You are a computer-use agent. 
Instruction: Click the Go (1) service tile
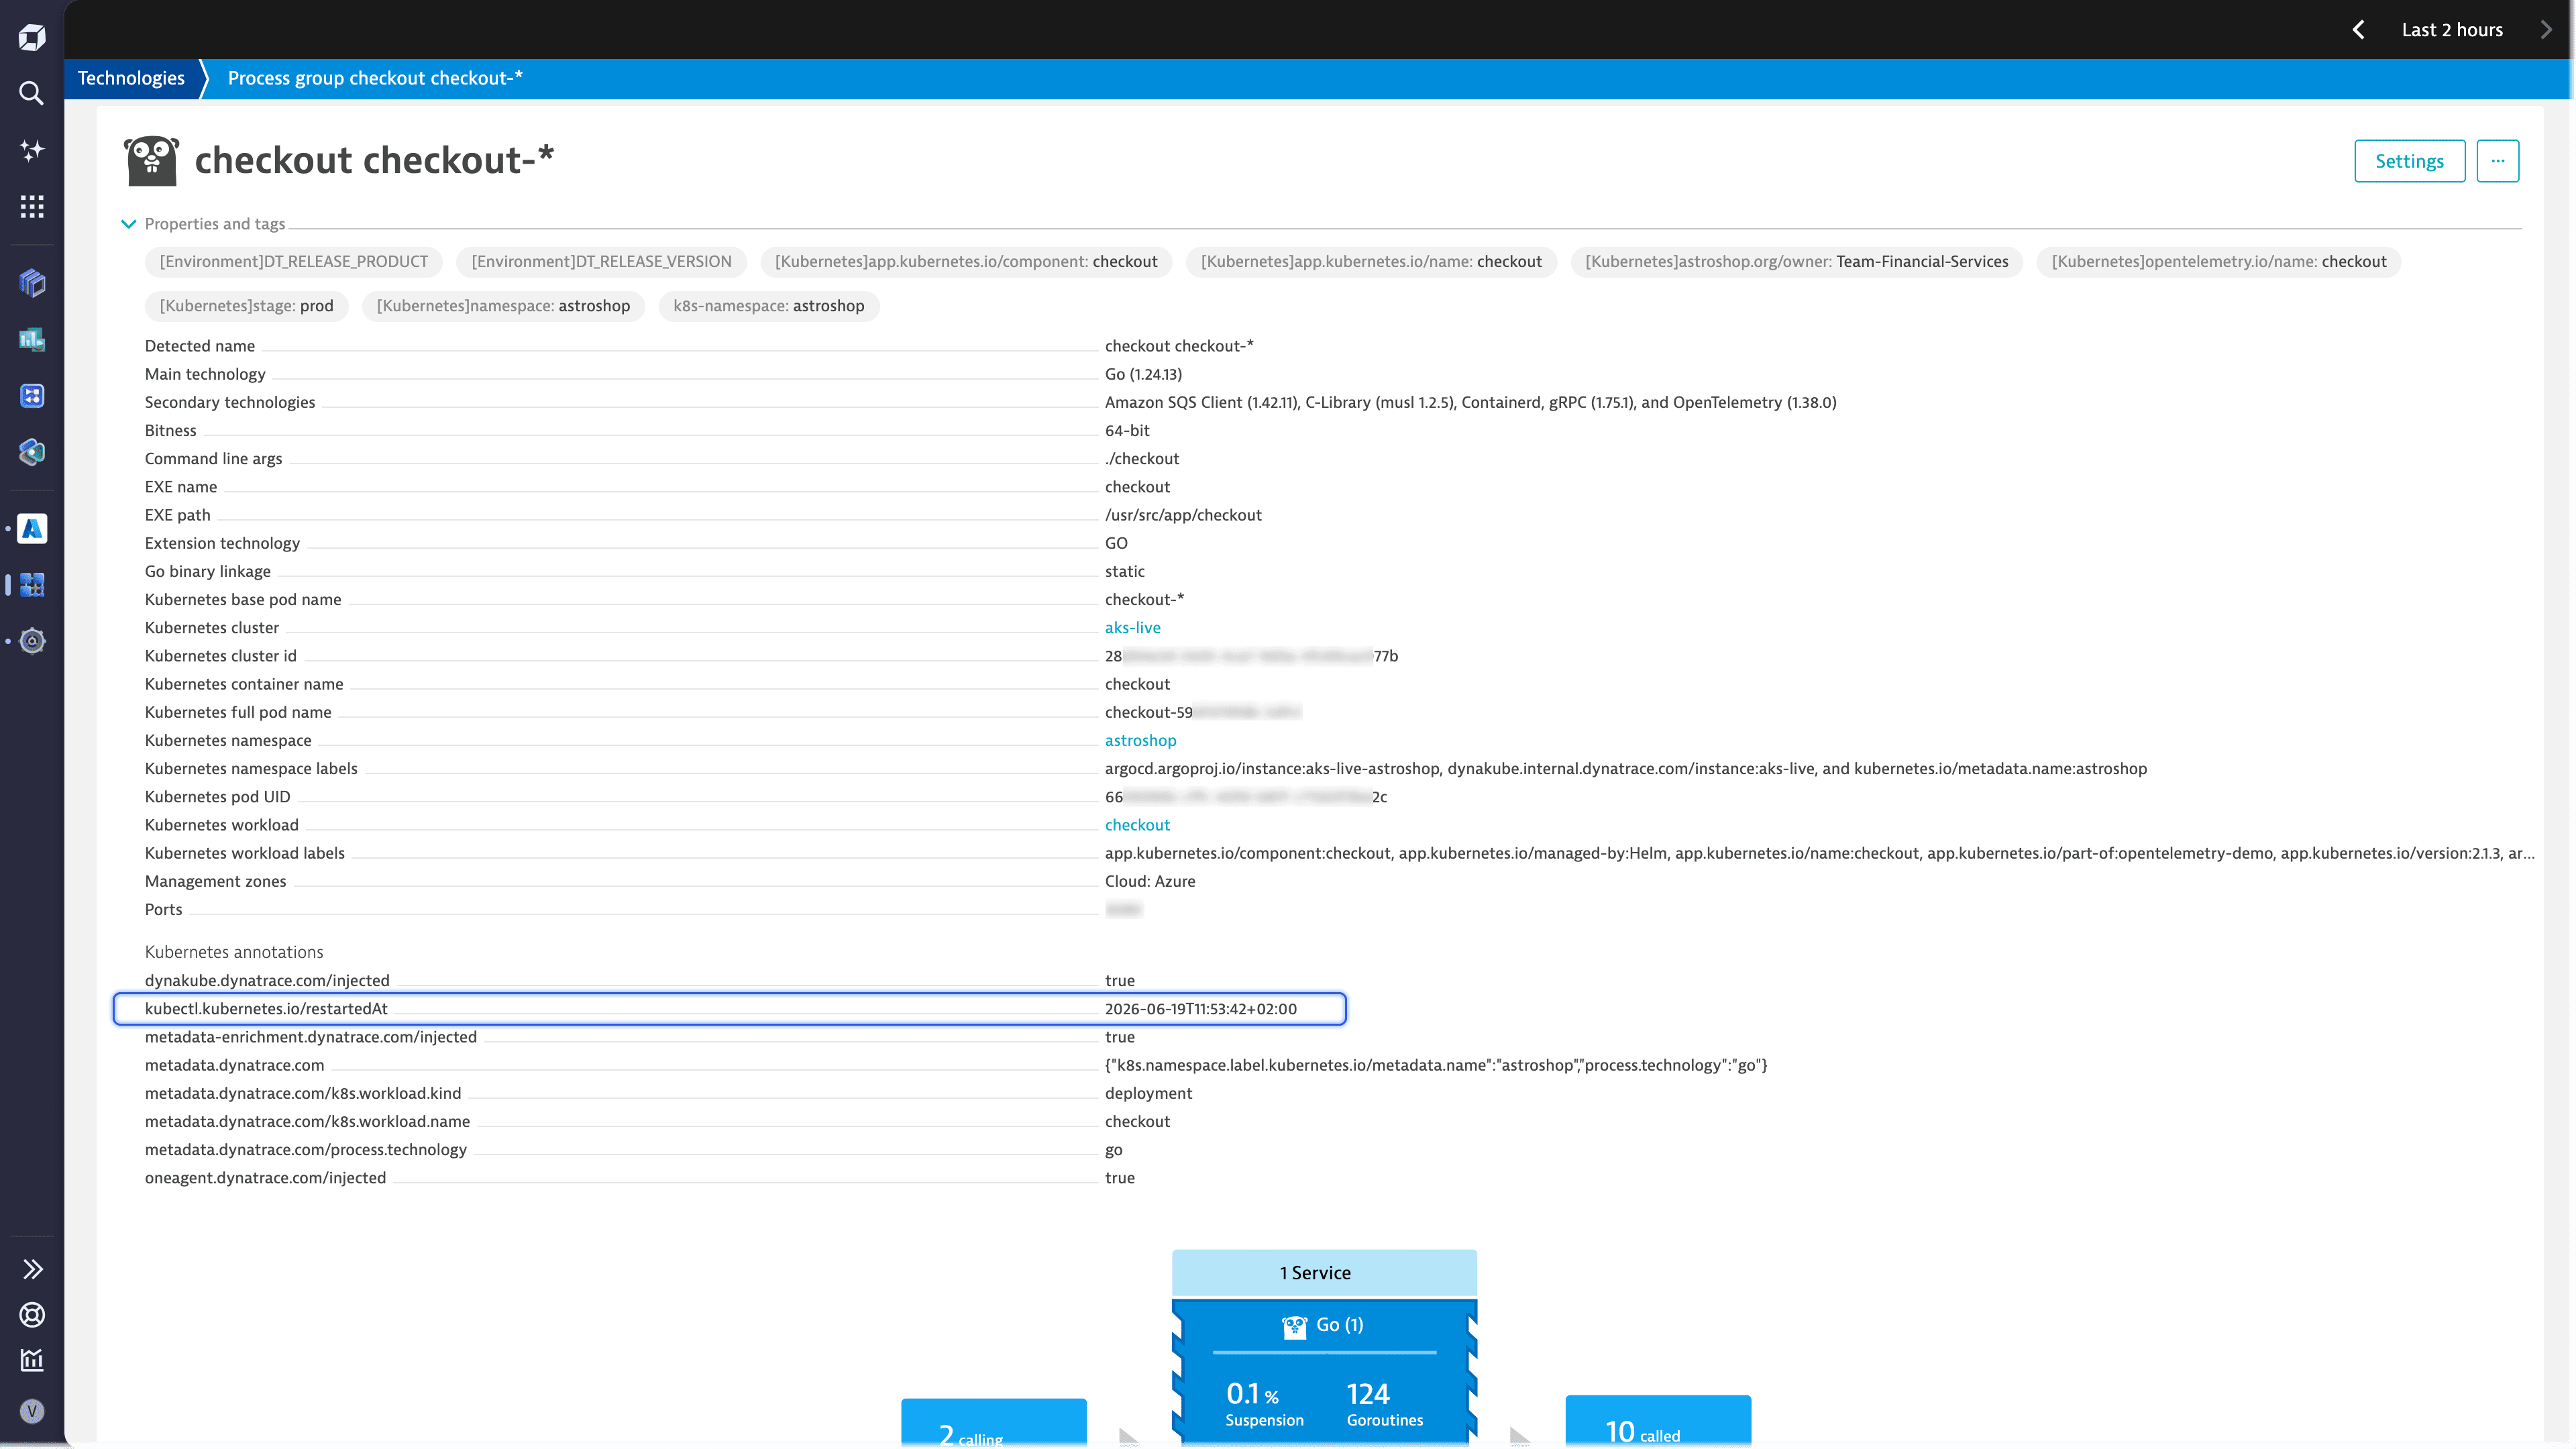pyautogui.click(x=1324, y=1325)
